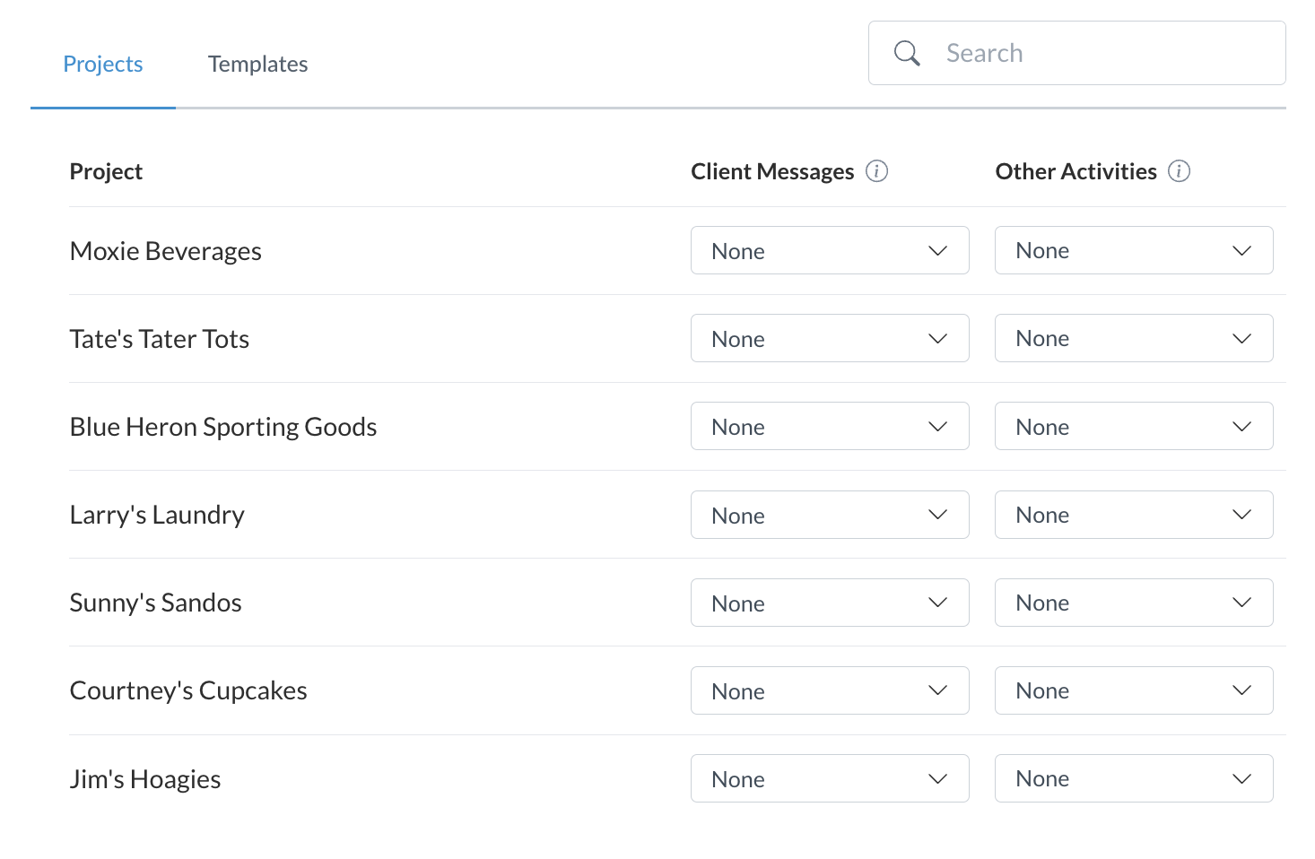
Task: Click the Moxie Beverages project name
Action: coord(166,251)
